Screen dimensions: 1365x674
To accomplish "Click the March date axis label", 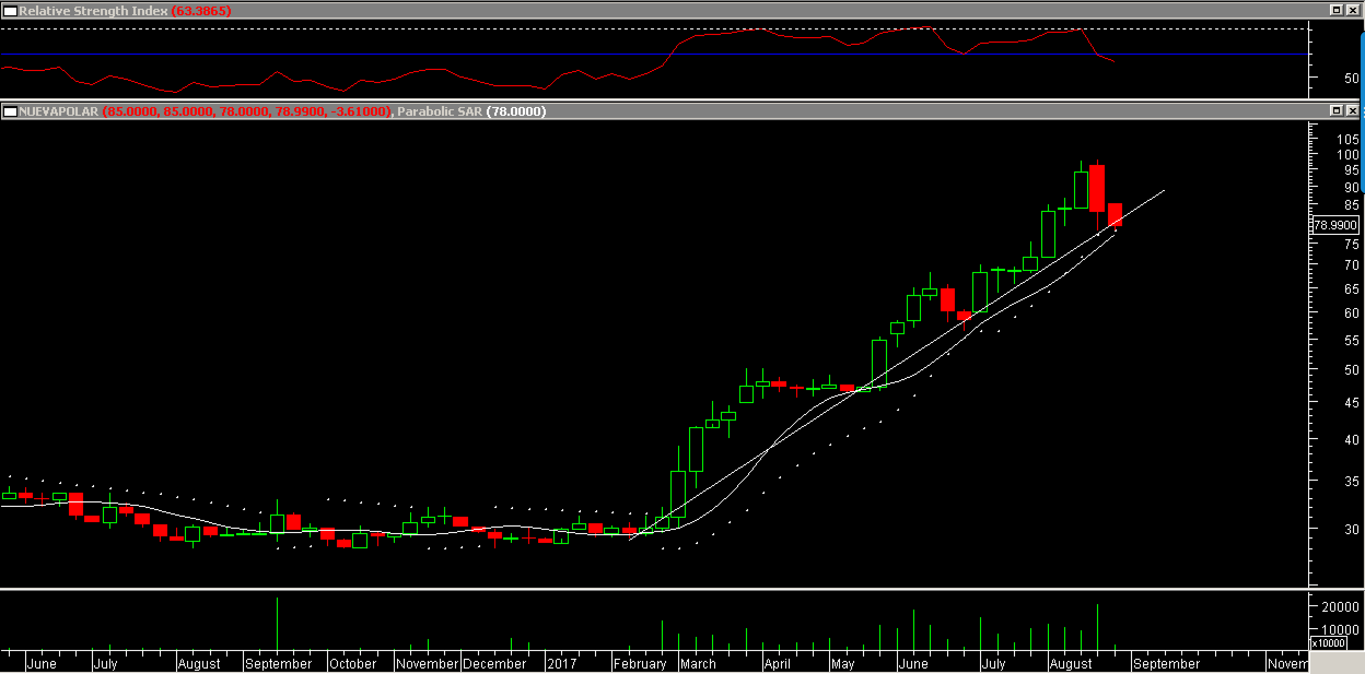I will click(698, 664).
